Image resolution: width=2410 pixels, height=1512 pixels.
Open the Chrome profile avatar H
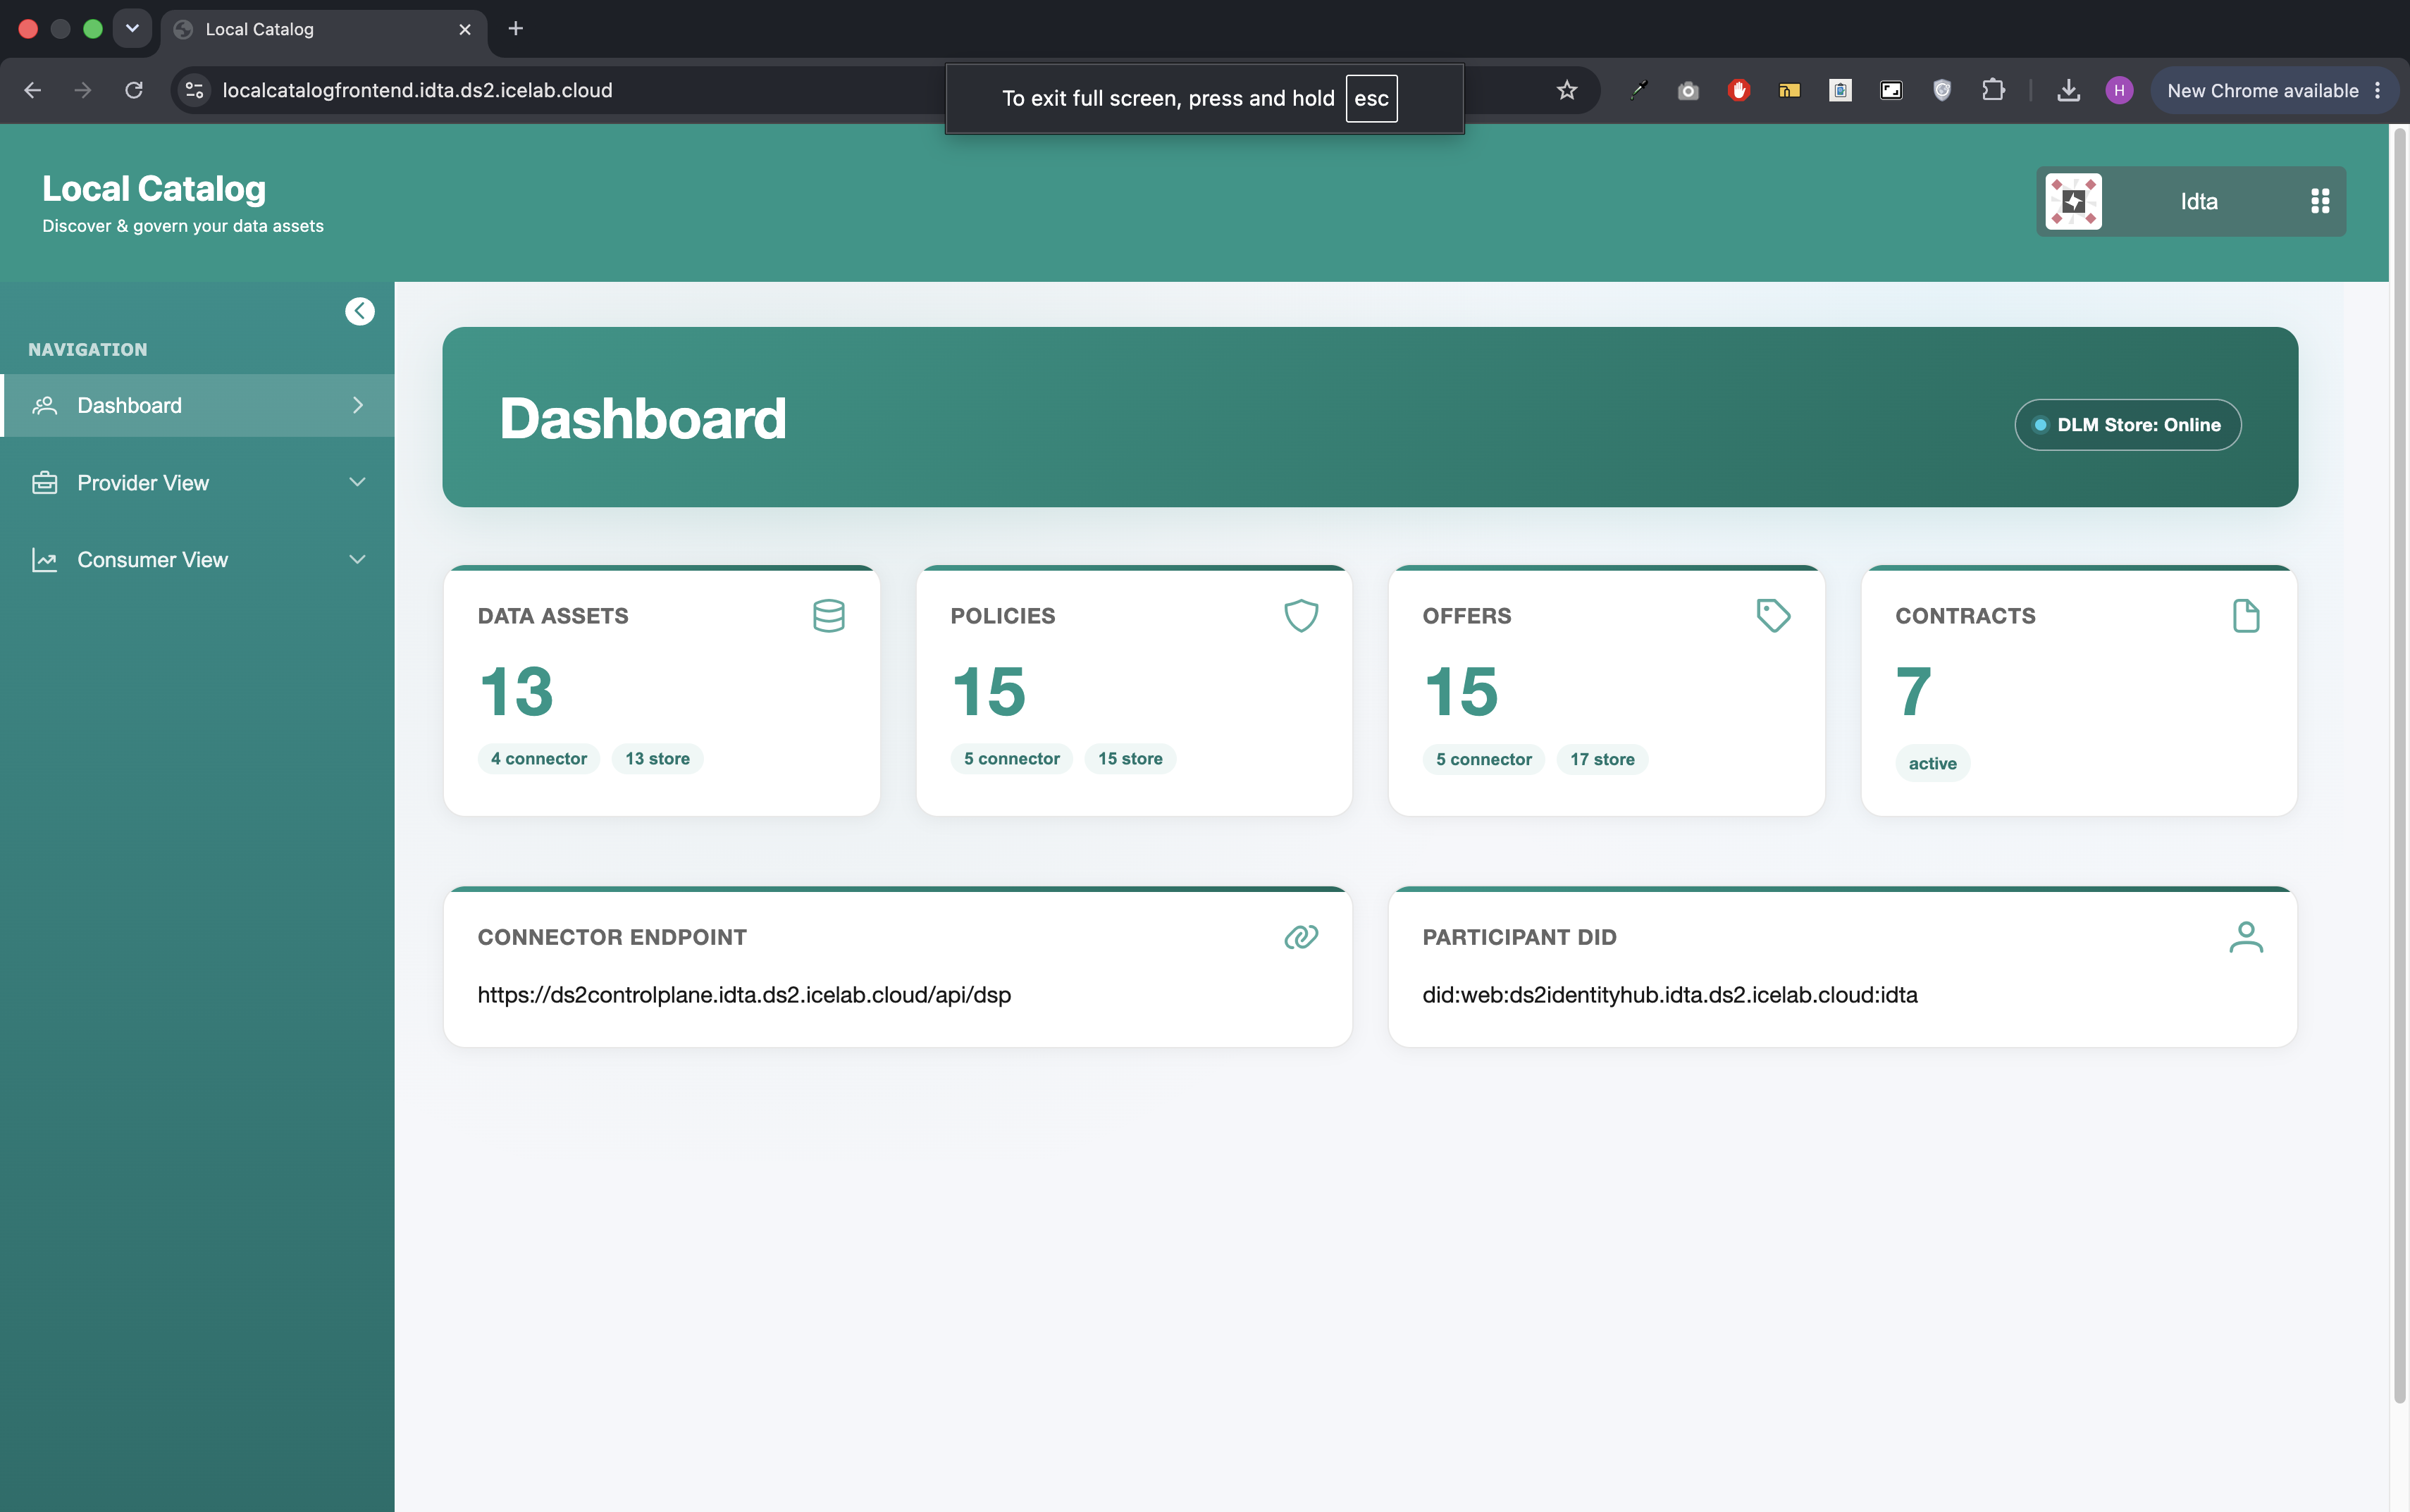click(x=2119, y=90)
